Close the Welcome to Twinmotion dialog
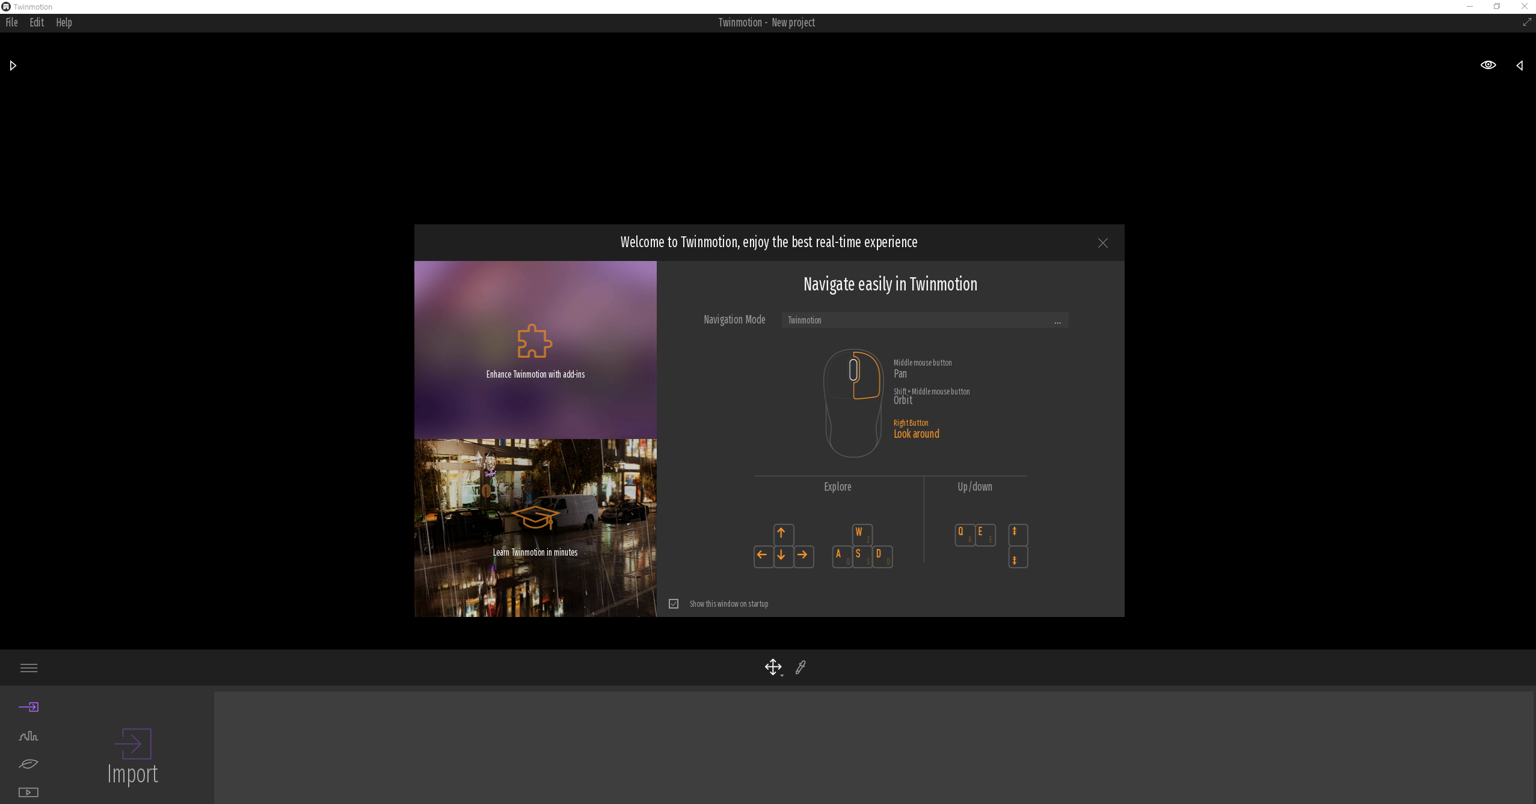This screenshot has width=1536, height=804. click(1102, 243)
